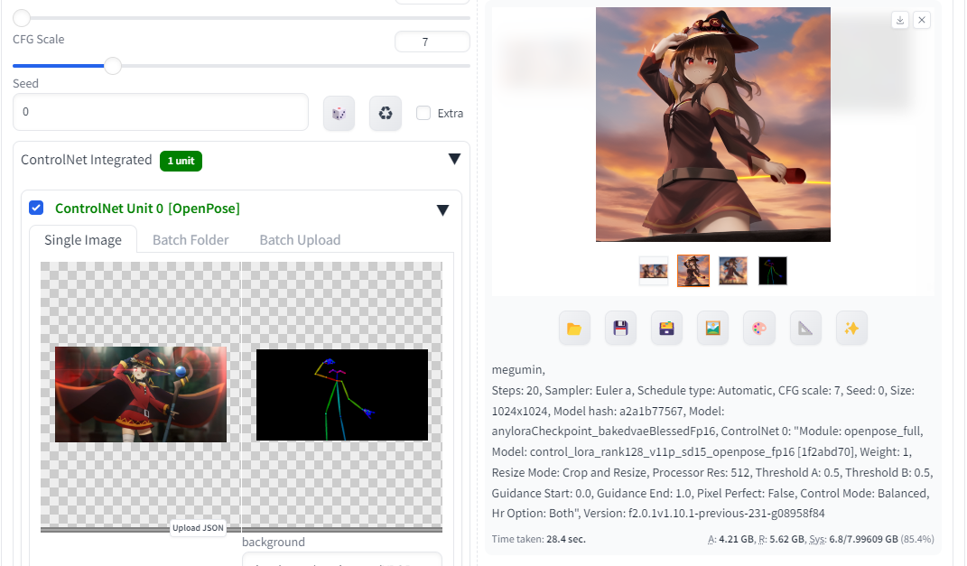Switch to the Single Image tab
This screenshot has width=967, height=566.
tap(83, 240)
